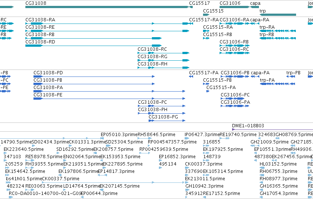This screenshot has width=313, height=199.
Task: Select protein CG31038-PH
Action: click(162, 114)
